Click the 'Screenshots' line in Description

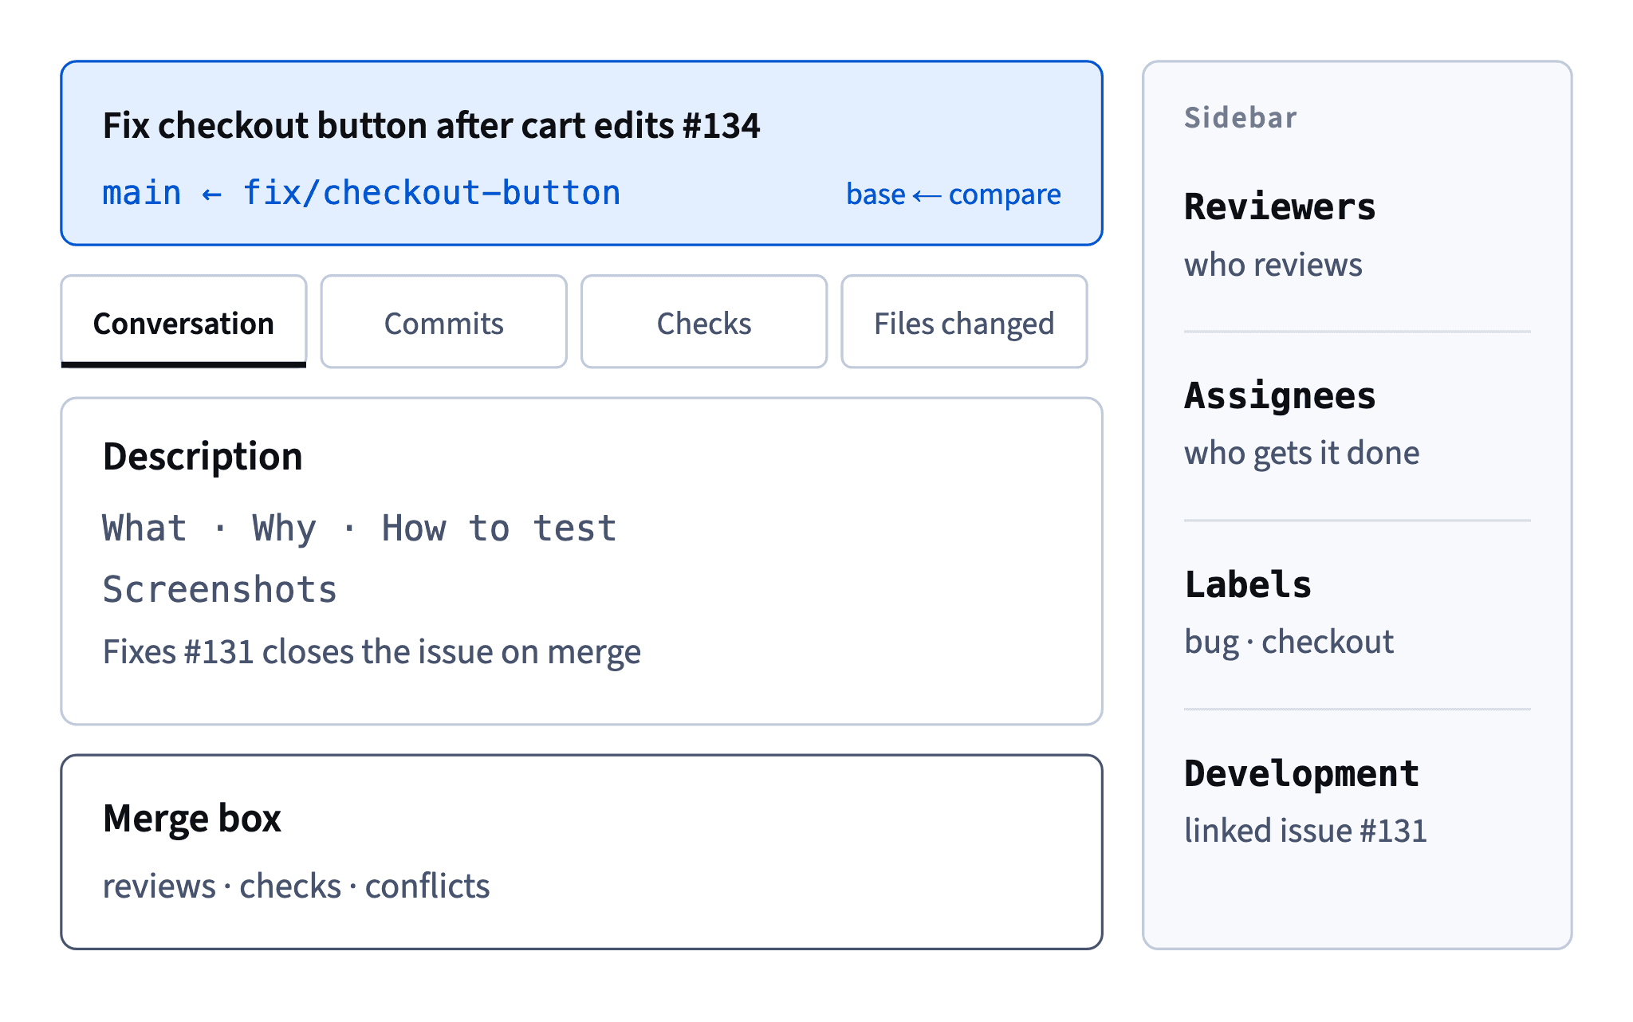(x=220, y=590)
